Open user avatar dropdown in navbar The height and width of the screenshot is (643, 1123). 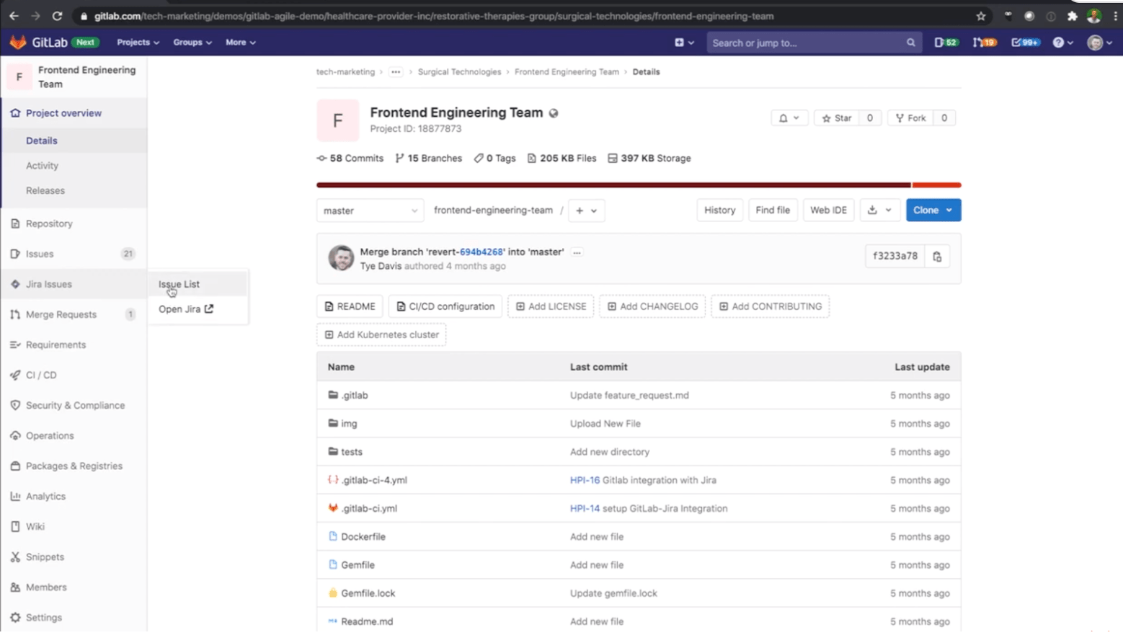(1099, 43)
